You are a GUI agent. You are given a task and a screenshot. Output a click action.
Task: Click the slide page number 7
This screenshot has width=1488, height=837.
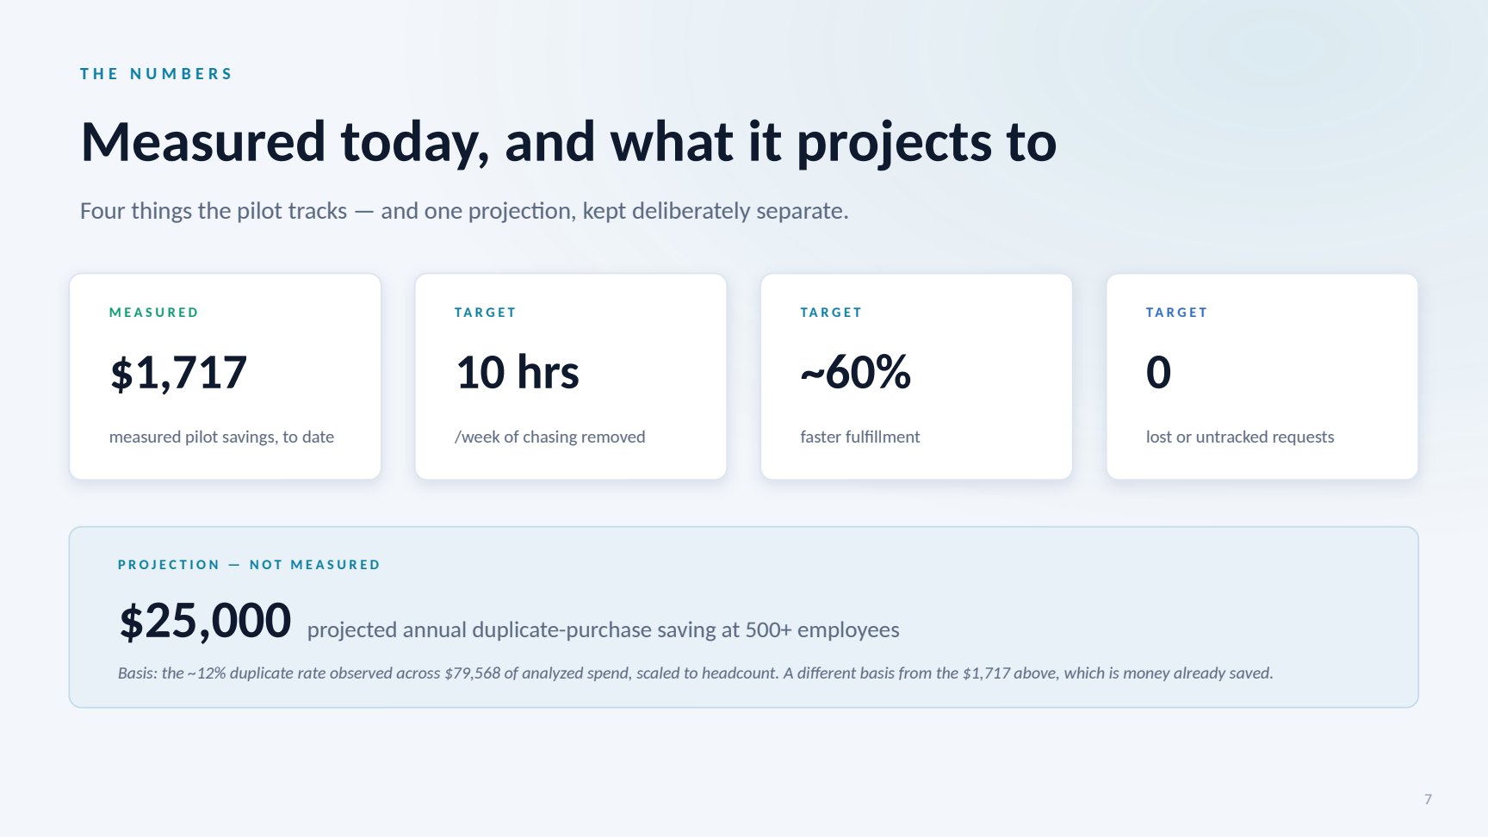pos(1428,799)
